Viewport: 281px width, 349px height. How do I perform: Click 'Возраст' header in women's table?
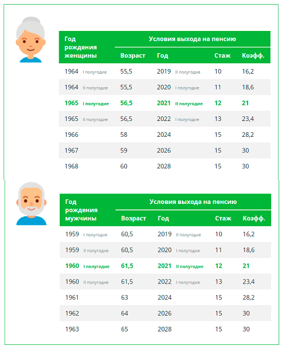[133, 56]
